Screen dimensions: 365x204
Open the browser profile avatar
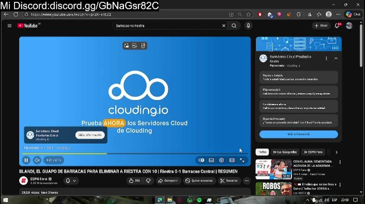(329, 14)
